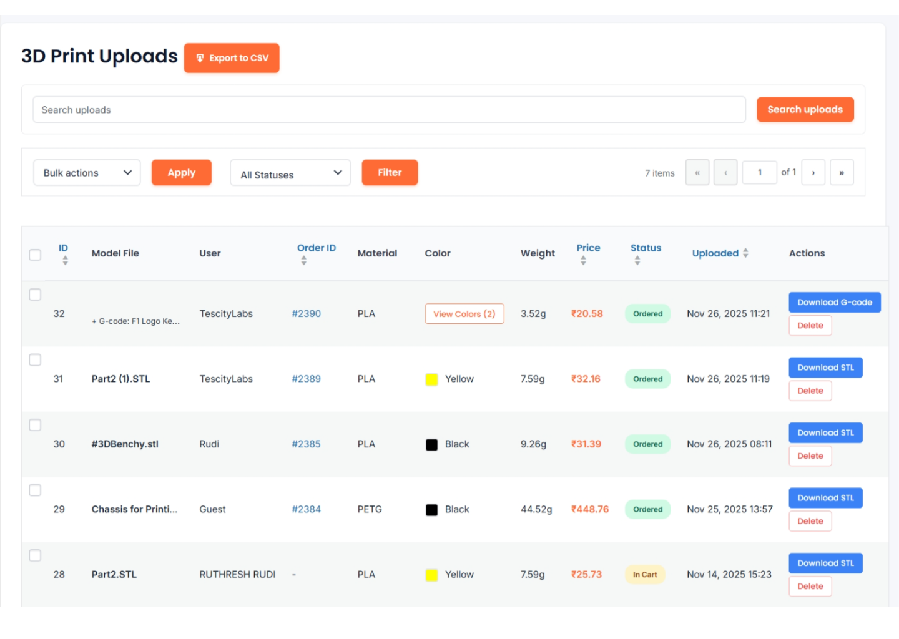
Task: Sort by Status column arrows
Action: [637, 261]
